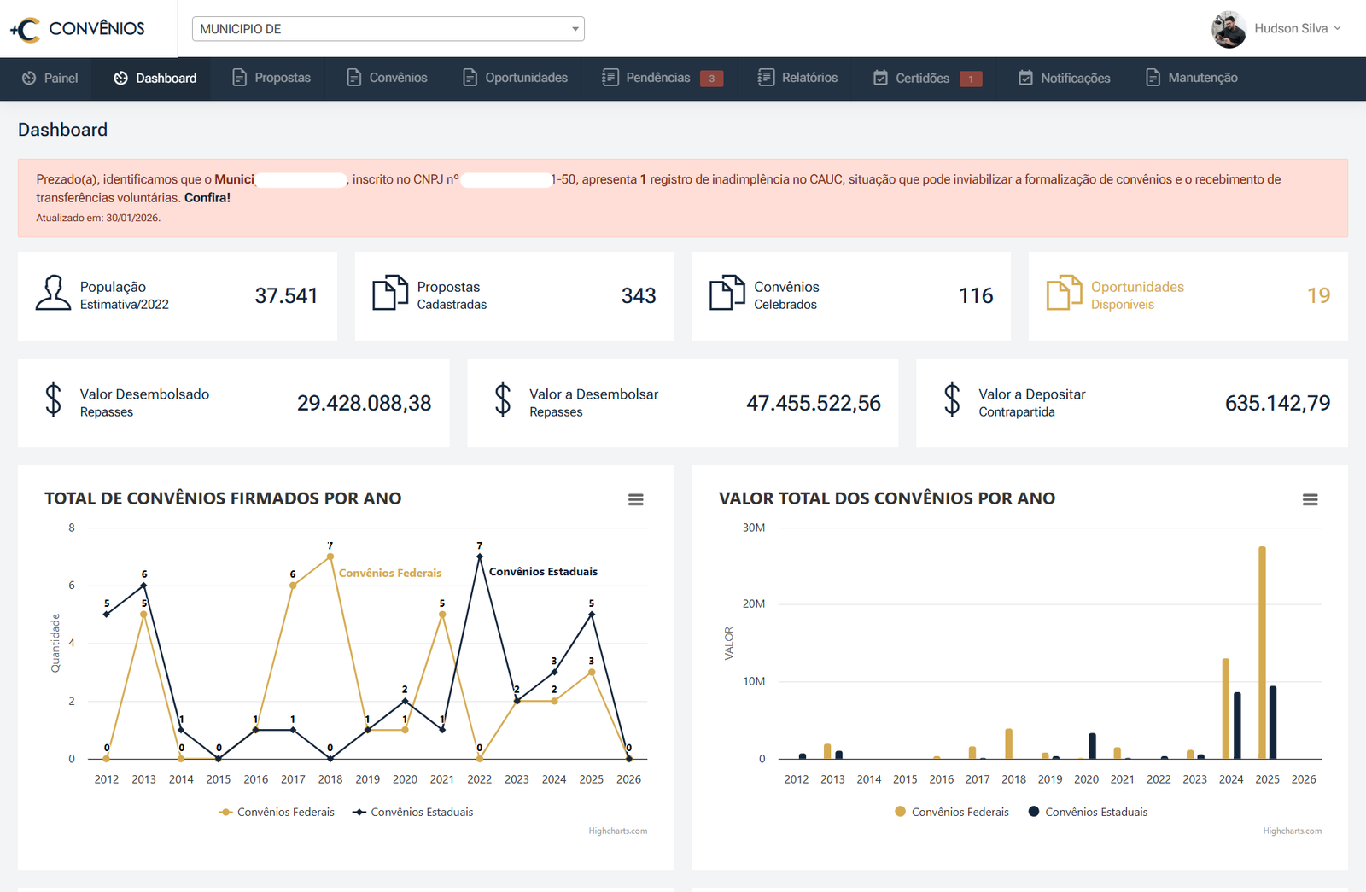Click the Convênios Celebrados document icon
1366x892 pixels.
click(x=727, y=293)
